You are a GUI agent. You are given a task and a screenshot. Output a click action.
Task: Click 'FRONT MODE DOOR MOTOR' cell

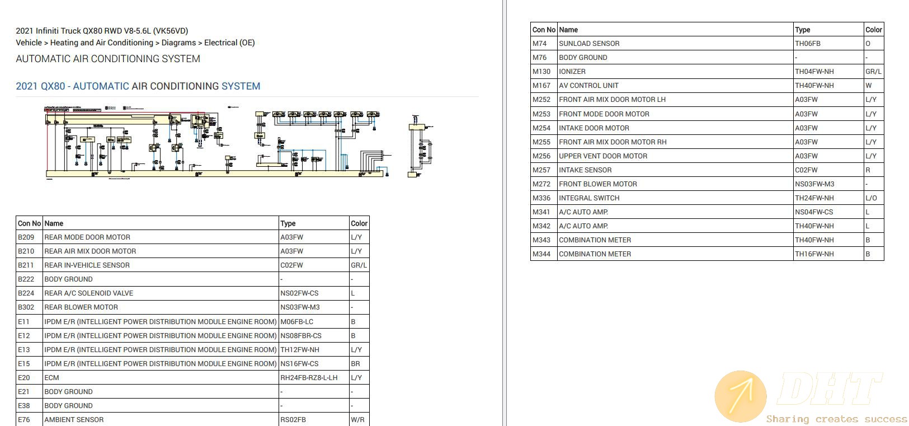click(675, 114)
